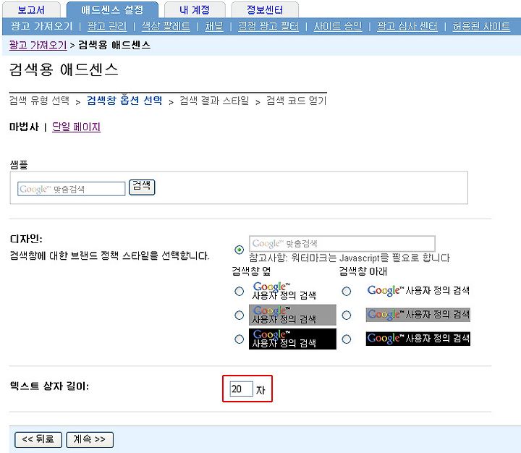Go to 광고 가져오기 breadcrumb link
521x453 pixels.
coord(38,45)
